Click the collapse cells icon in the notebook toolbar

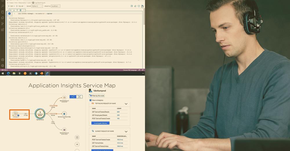point(132,6)
